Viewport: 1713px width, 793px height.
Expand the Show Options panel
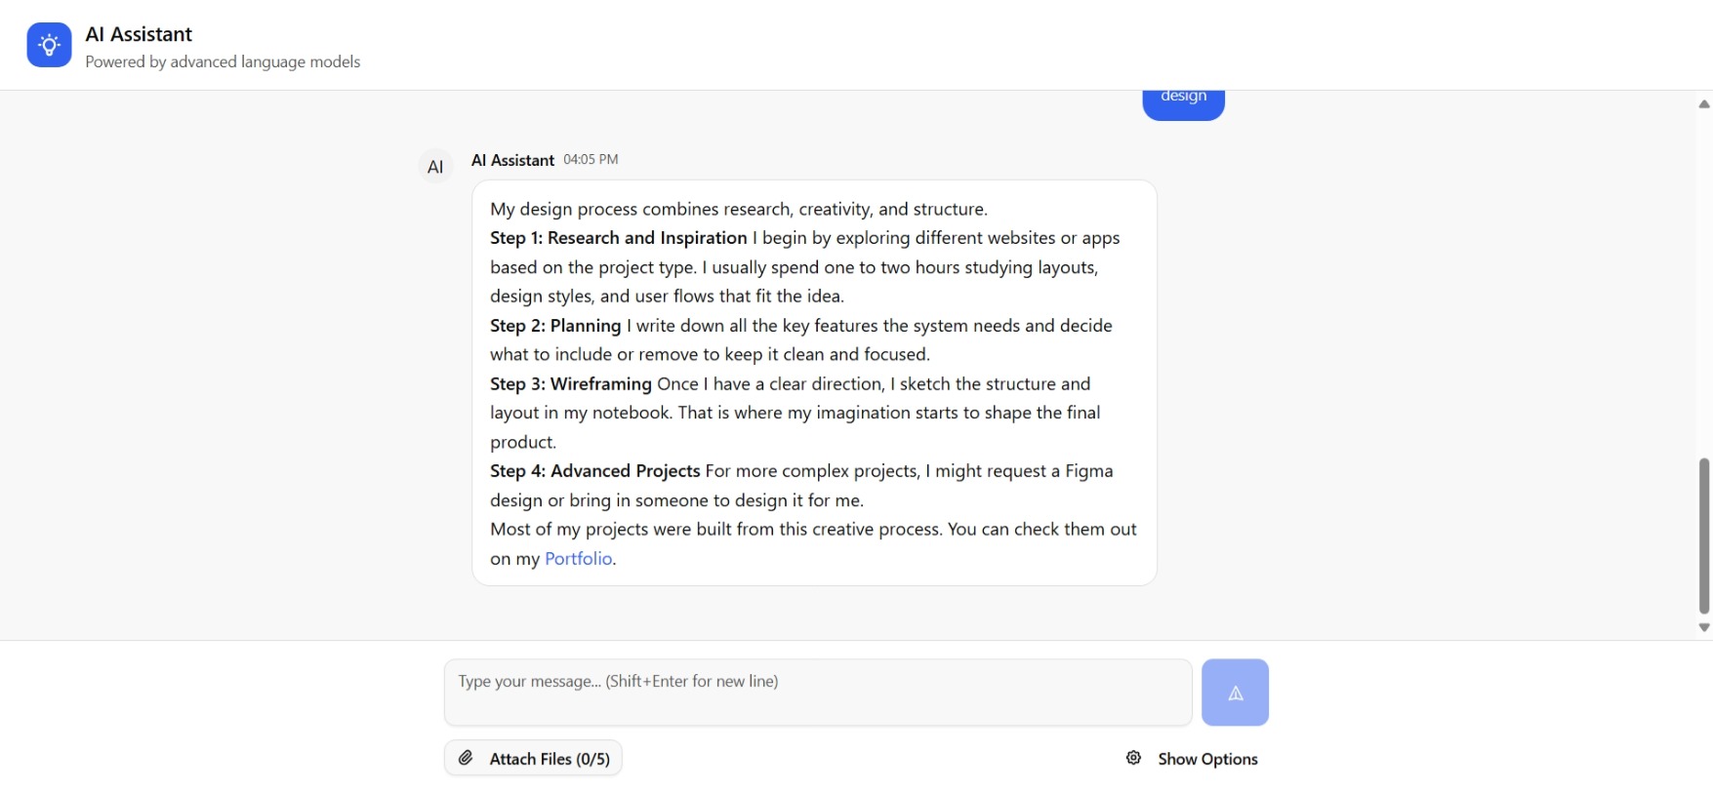pyautogui.click(x=1206, y=759)
